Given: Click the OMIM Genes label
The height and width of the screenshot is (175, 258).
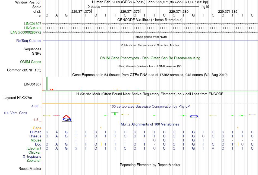Looking at the screenshot, I should (x=31, y=62).
